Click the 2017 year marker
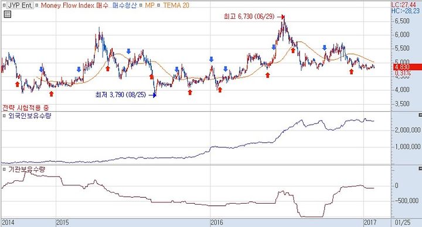The height and width of the screenshot is (227, 422). [370, 223]
